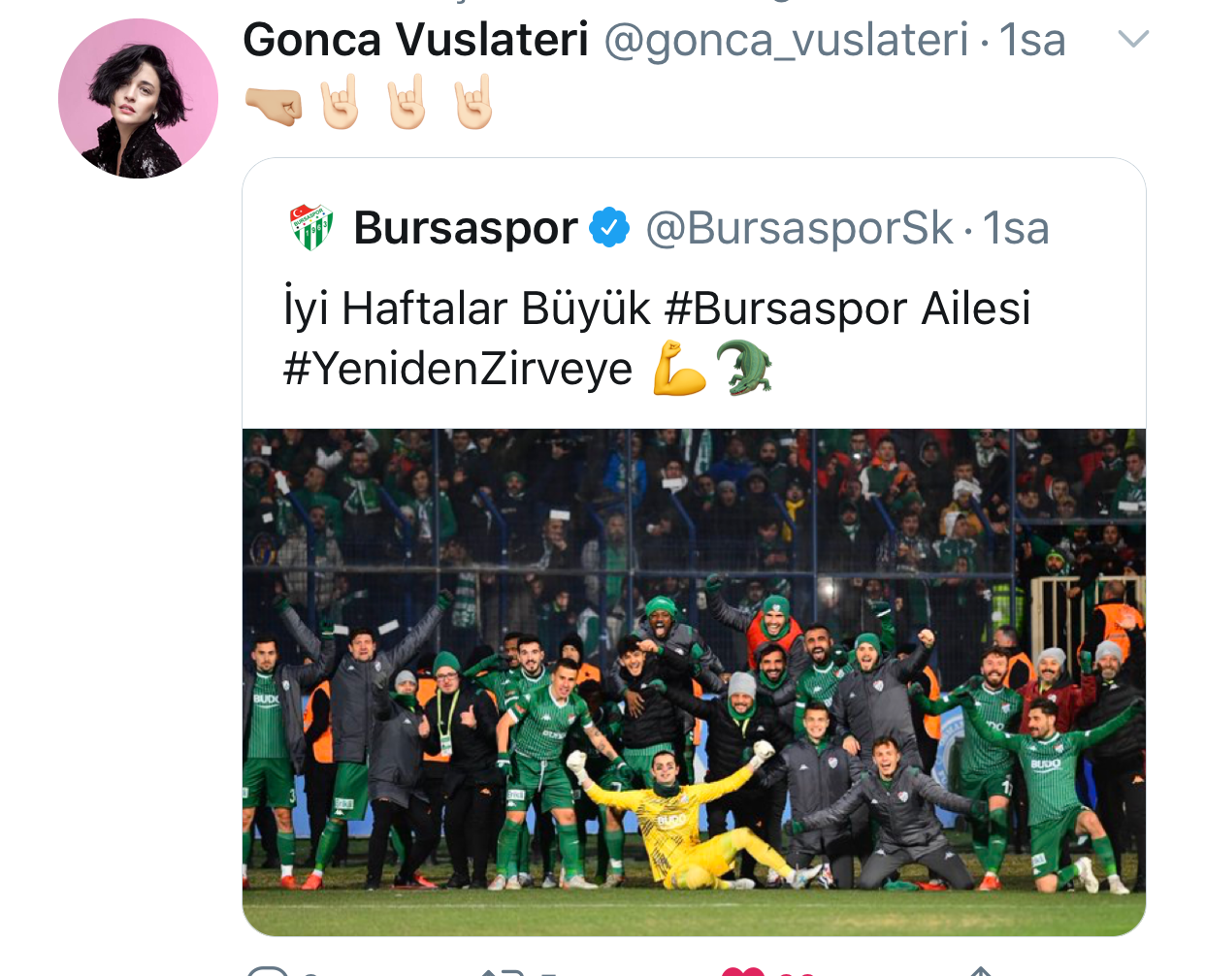This screenshot has height=976, width=1205.
Task: Click the flexed biceps emoji
Action: click(680, 368)
